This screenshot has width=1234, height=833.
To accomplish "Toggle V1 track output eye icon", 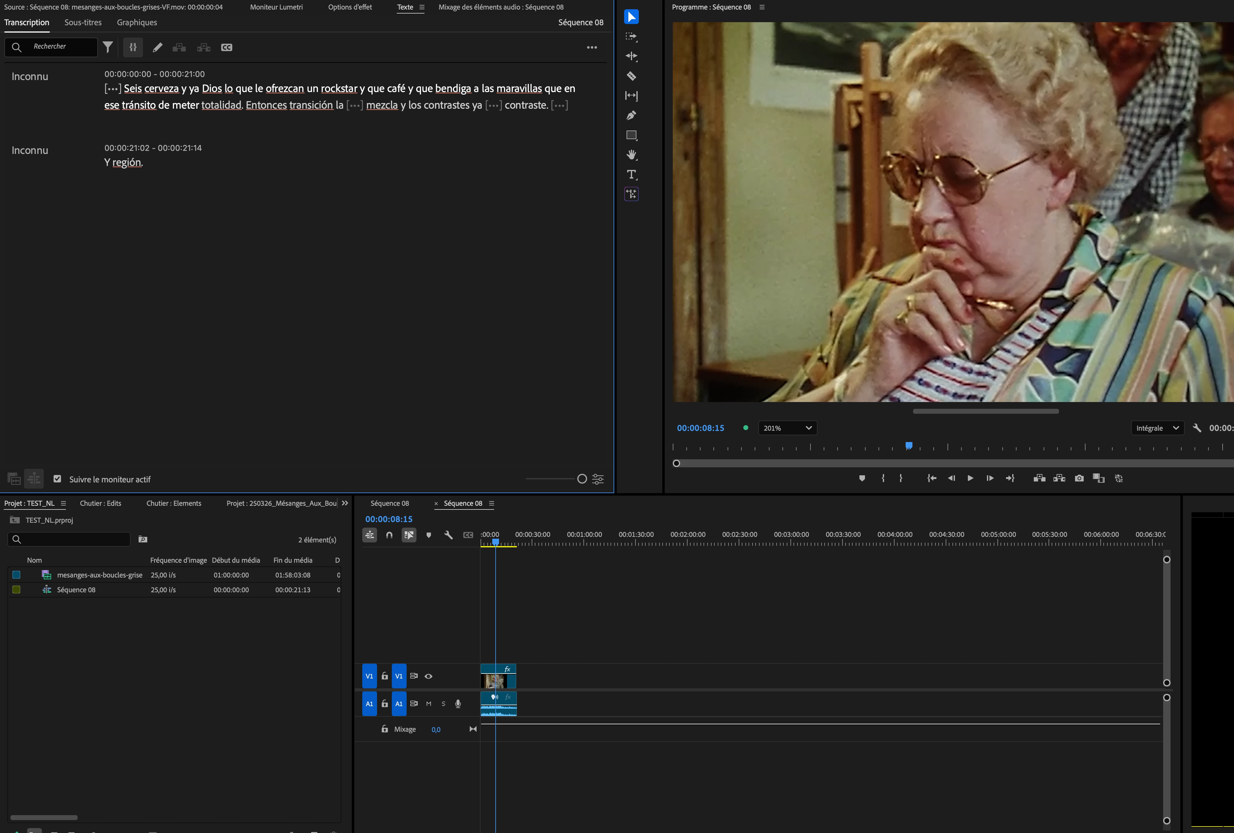I will [x=428, y=676].
